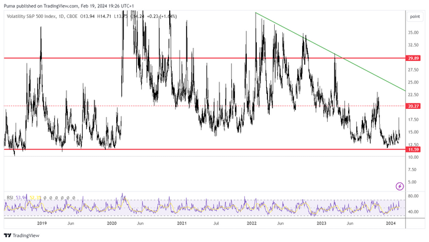This screenshot has width=429, height=242.
Task: Click the 'Volatility S&P 500 Index' chart title
Action: [x=32, y=16]
